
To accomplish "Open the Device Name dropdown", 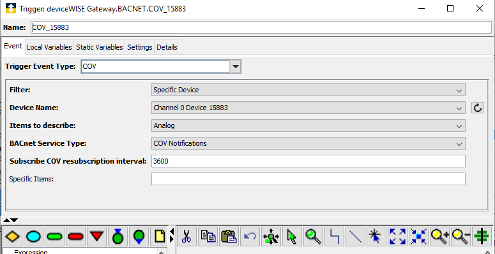I will [x=308, y=108].
